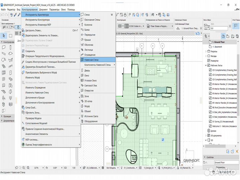Screen dimensions: 240x180
Task: Click the Параметры button in Navigator
Action: [x=221, y=167]
